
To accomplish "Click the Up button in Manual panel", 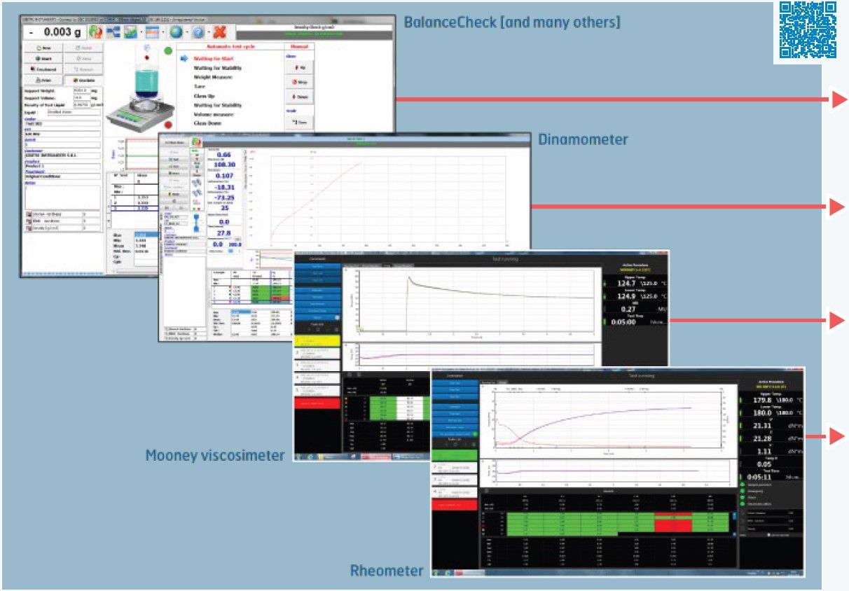I will click(301, 67).
